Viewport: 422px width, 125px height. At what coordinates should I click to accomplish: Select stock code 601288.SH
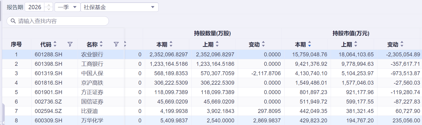49,55
